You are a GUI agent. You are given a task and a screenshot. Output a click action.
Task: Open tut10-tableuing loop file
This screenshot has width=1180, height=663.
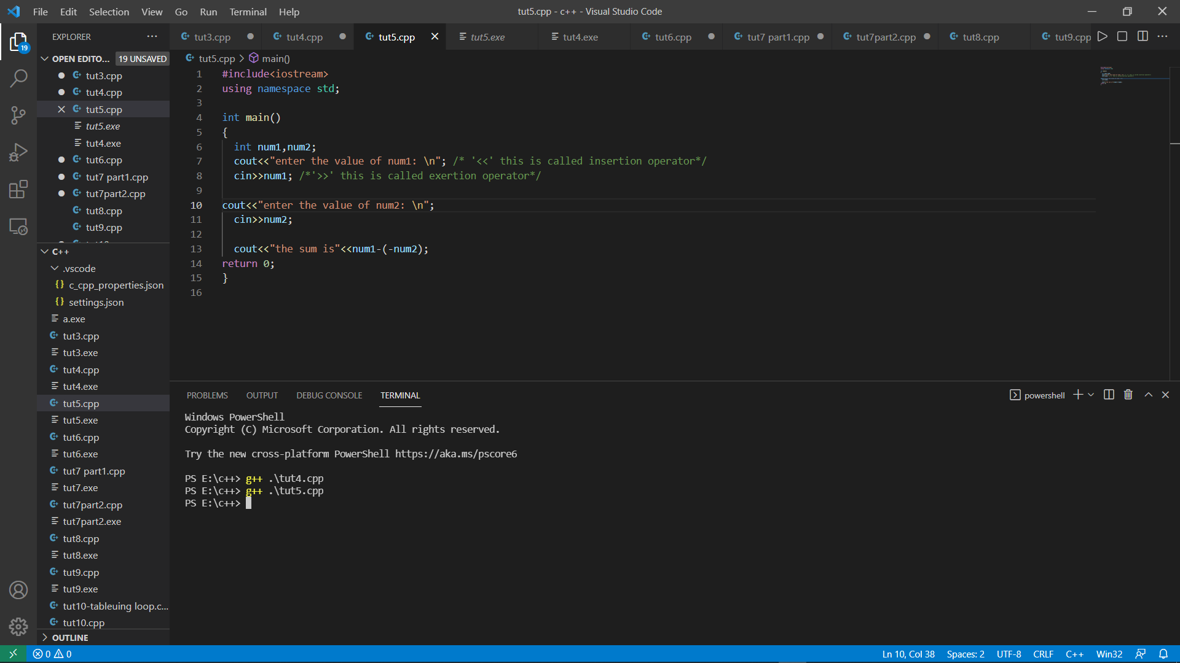point(103,606)
